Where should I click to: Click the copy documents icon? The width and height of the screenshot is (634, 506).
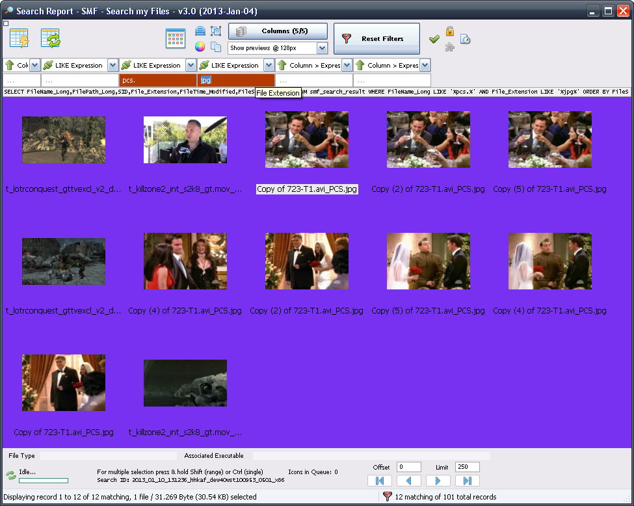tap(216, 47)
